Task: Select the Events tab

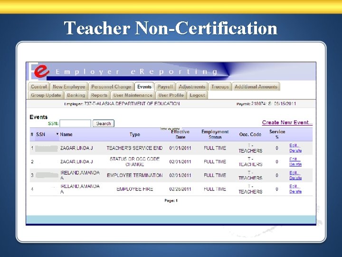Action: pos(144,87)
